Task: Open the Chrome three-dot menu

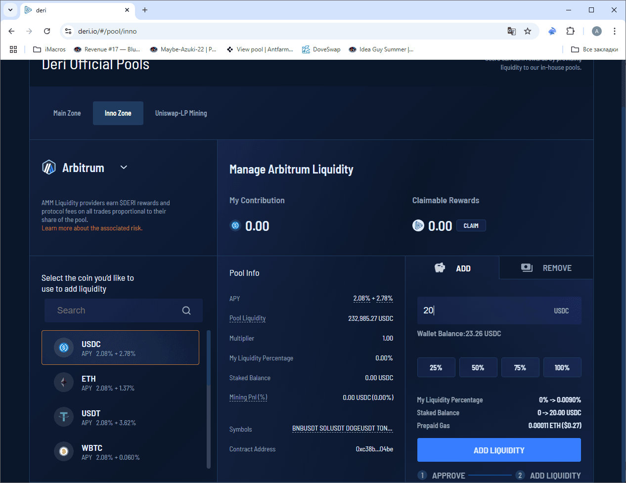Action: pos(615,31)
